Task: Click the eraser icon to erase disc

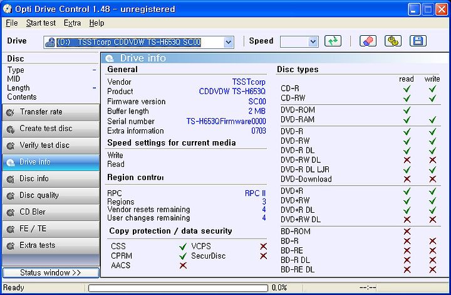Action: coord(368,41)
